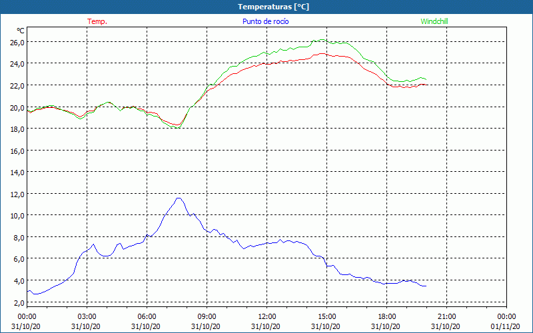Click the 12:00 time axis label
The width and height of the screenshot is (533, 333).
click(267, 317)
